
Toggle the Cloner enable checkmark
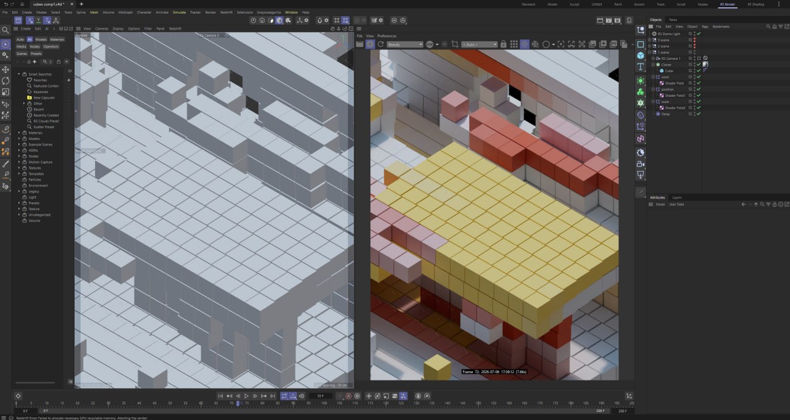click(699, 65)
